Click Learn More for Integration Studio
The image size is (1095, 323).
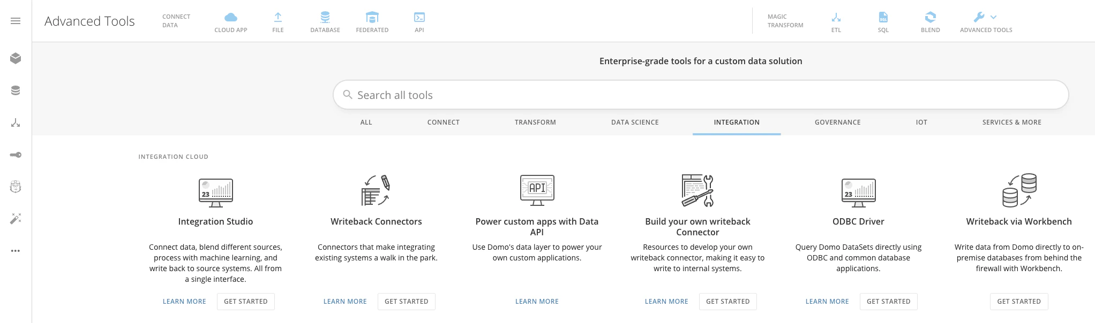[184, 302]
